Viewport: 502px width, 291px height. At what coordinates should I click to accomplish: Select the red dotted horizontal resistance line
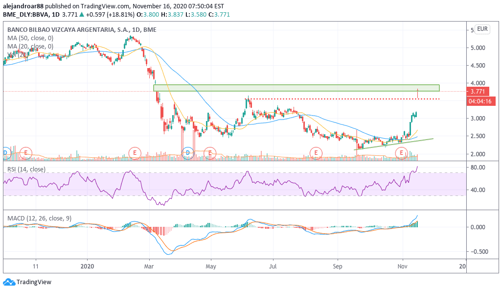click(342, 99)
